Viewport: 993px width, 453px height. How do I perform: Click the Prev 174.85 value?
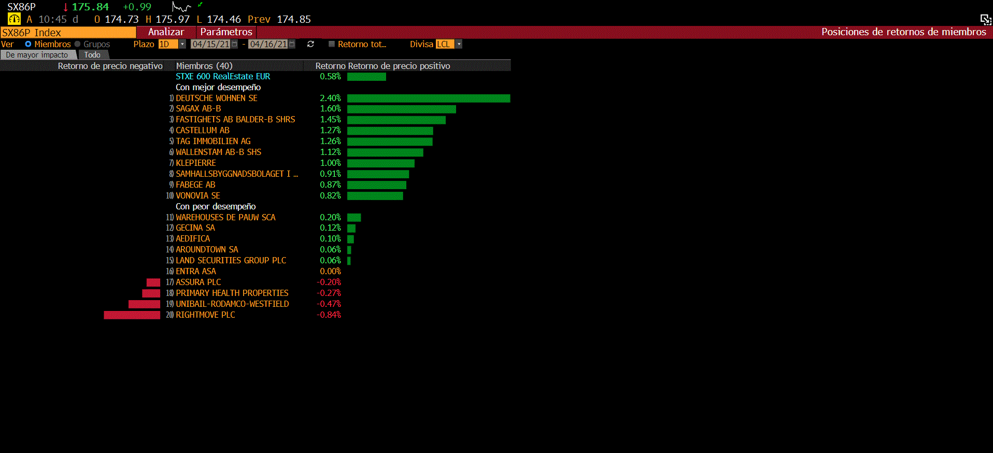279,19
